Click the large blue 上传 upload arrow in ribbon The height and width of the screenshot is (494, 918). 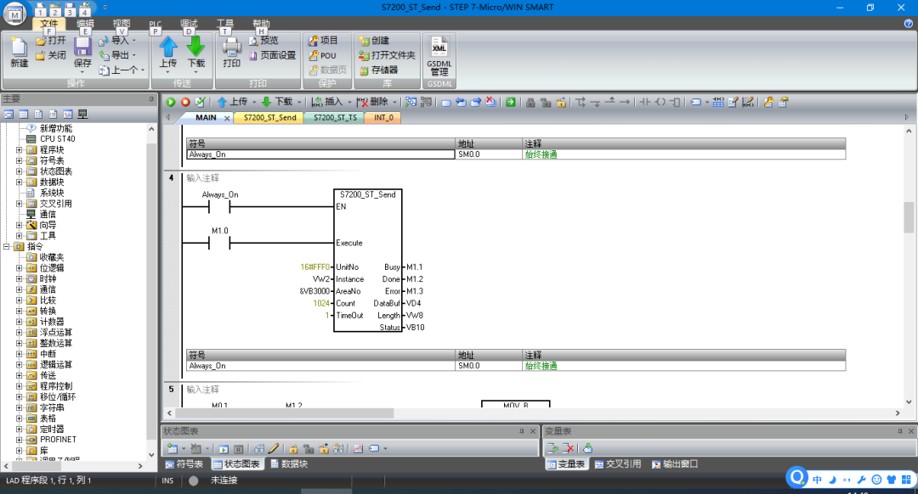pos(168,48)
